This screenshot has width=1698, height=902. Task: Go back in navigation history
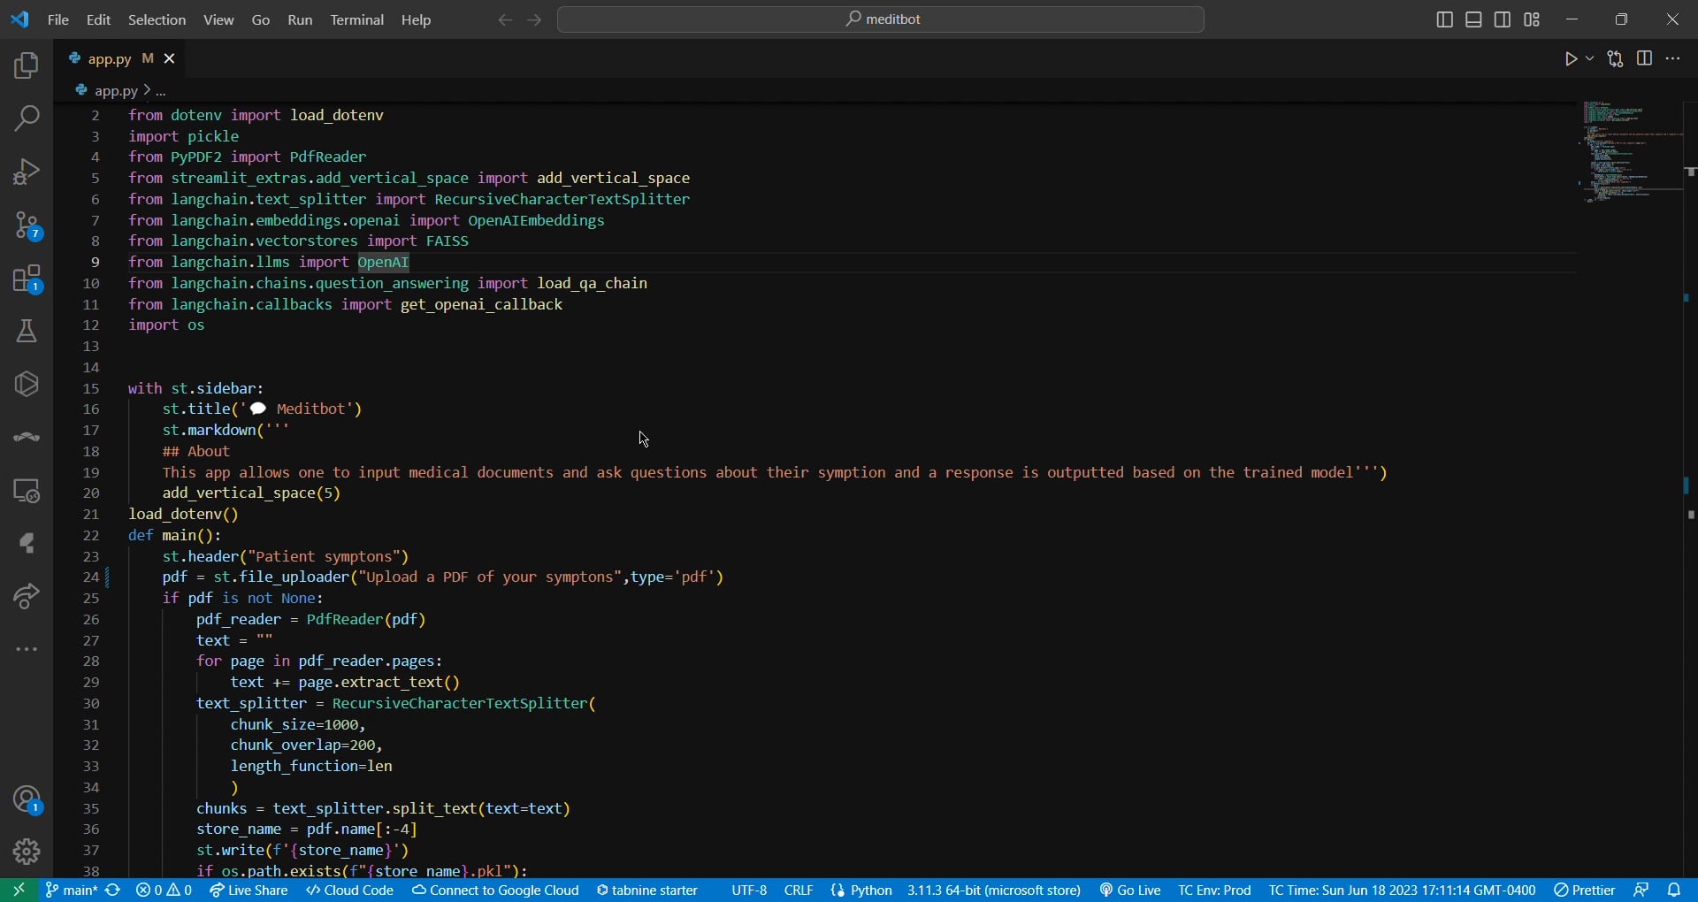[x=505, y=19]
